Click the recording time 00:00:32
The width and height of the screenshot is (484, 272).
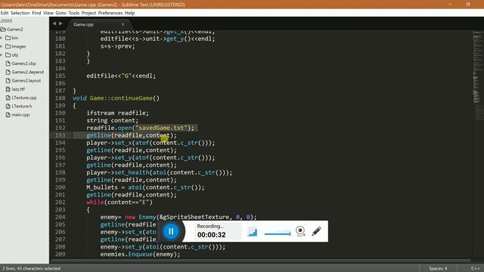[212, 235]
